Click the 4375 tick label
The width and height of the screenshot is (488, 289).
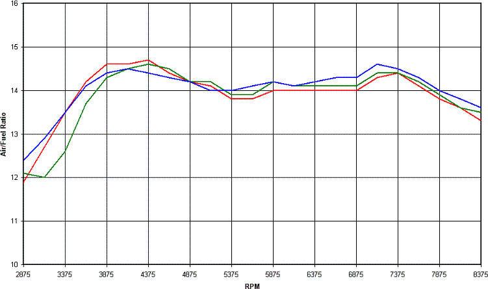click(x=148, y=273)
